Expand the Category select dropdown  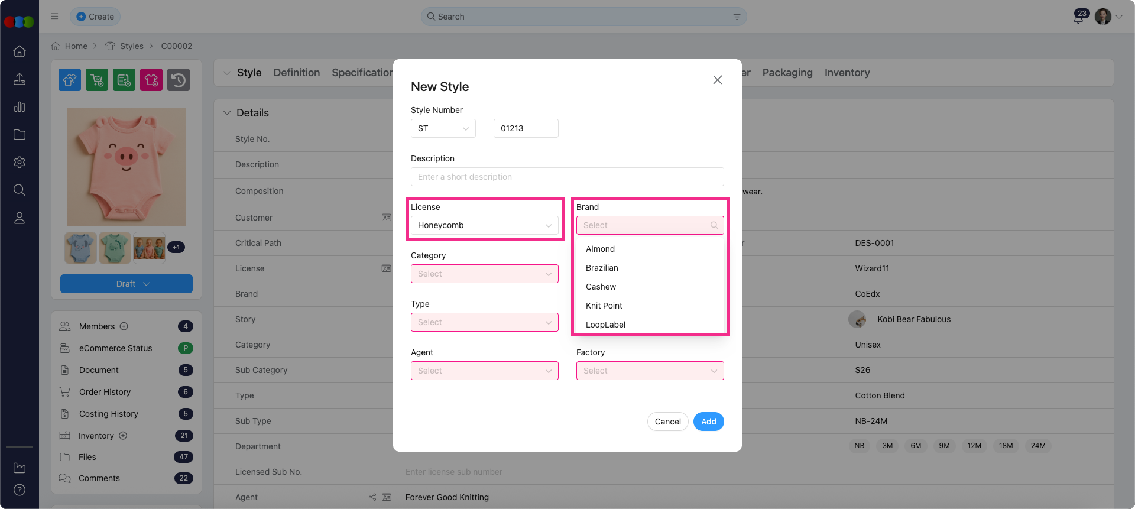click(484, 274)
